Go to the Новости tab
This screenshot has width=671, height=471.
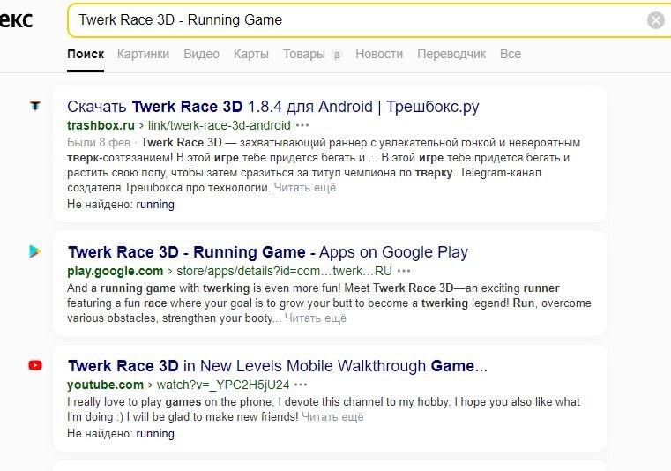379,54
